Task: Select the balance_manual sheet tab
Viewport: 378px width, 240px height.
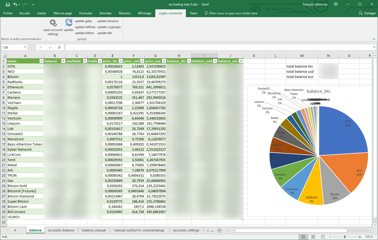Action: point(94,230)
